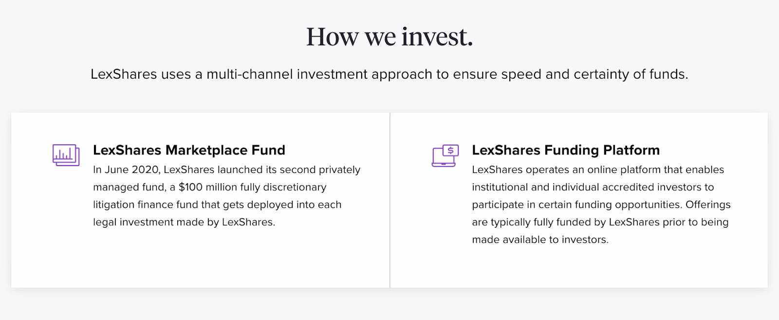Click "are typically fully funded" text line

(x=600, y=222)
